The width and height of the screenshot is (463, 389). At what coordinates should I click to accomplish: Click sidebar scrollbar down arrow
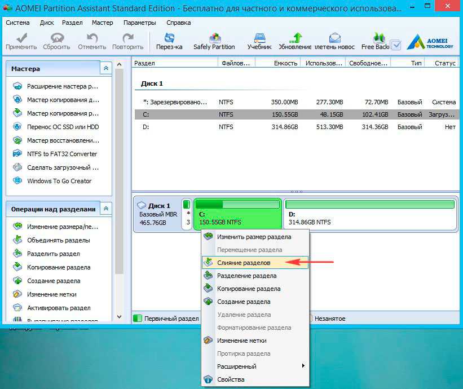tap(120, 317)
